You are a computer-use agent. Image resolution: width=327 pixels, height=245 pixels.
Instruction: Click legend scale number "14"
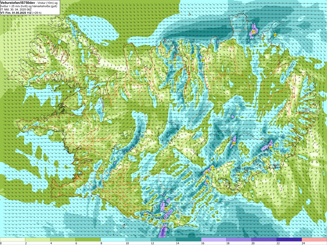pyautogui.click(x=178, y=243)
